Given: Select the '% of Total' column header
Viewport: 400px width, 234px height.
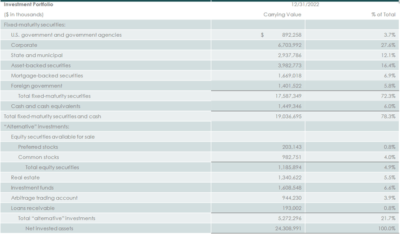Looking at the screenshot, I should [383, 14].
